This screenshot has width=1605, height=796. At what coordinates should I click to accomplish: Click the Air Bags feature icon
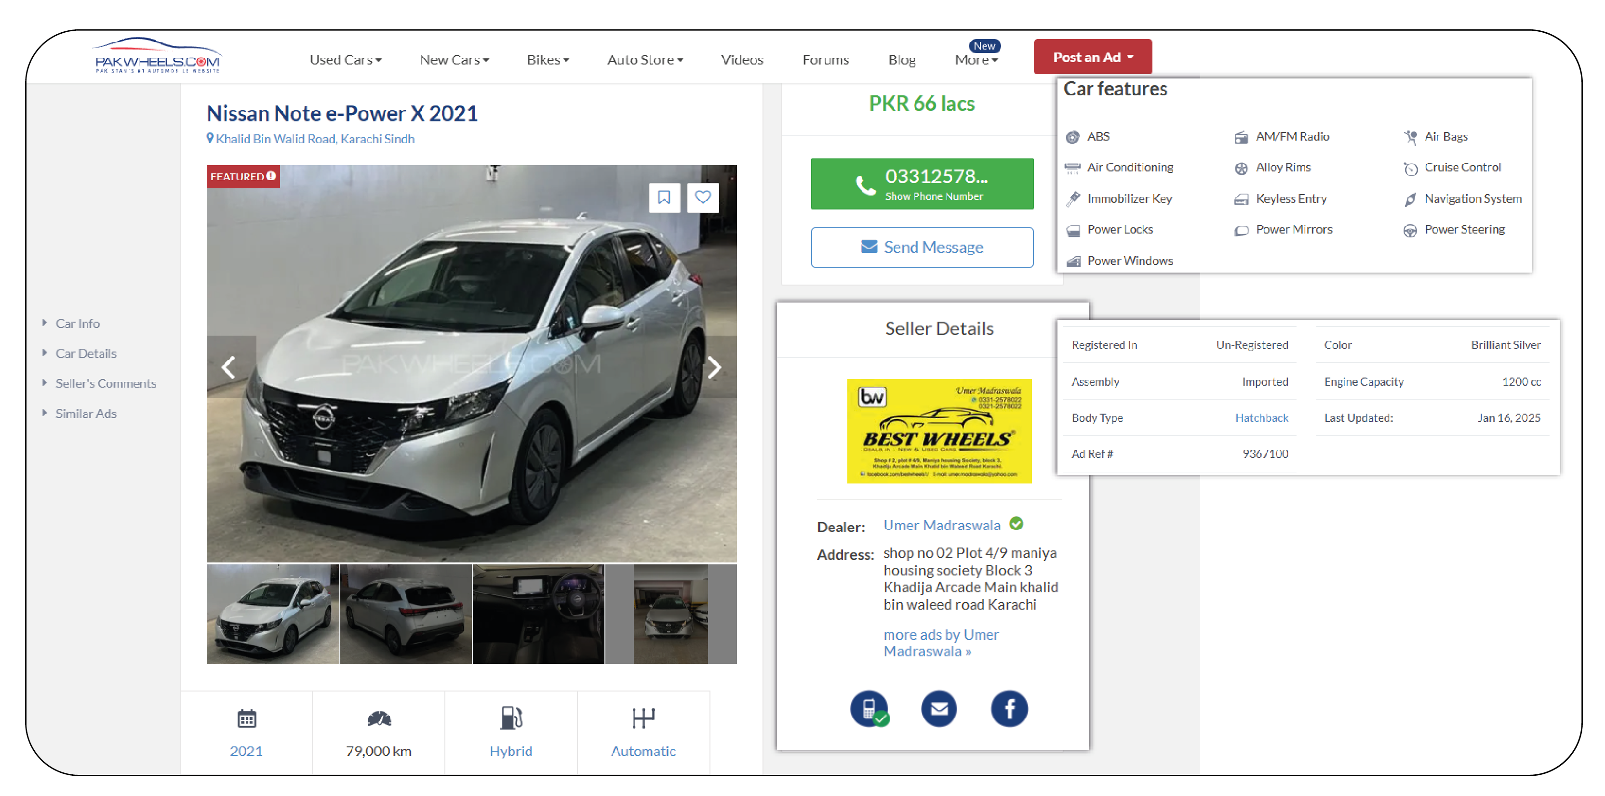1410,137
